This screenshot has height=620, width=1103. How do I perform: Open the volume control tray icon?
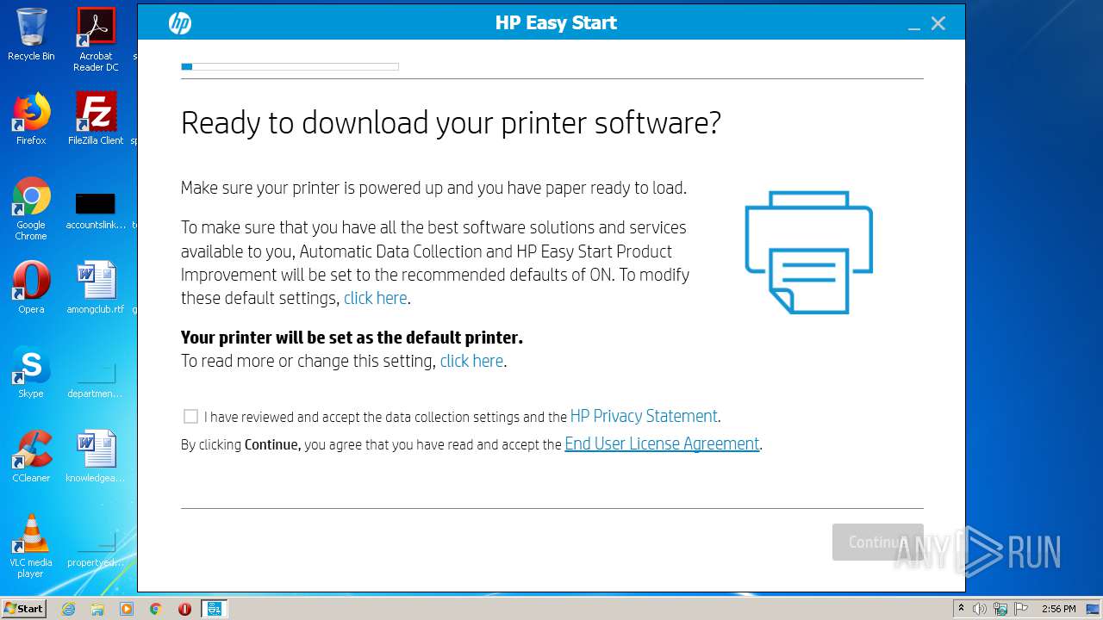point(980,609)
